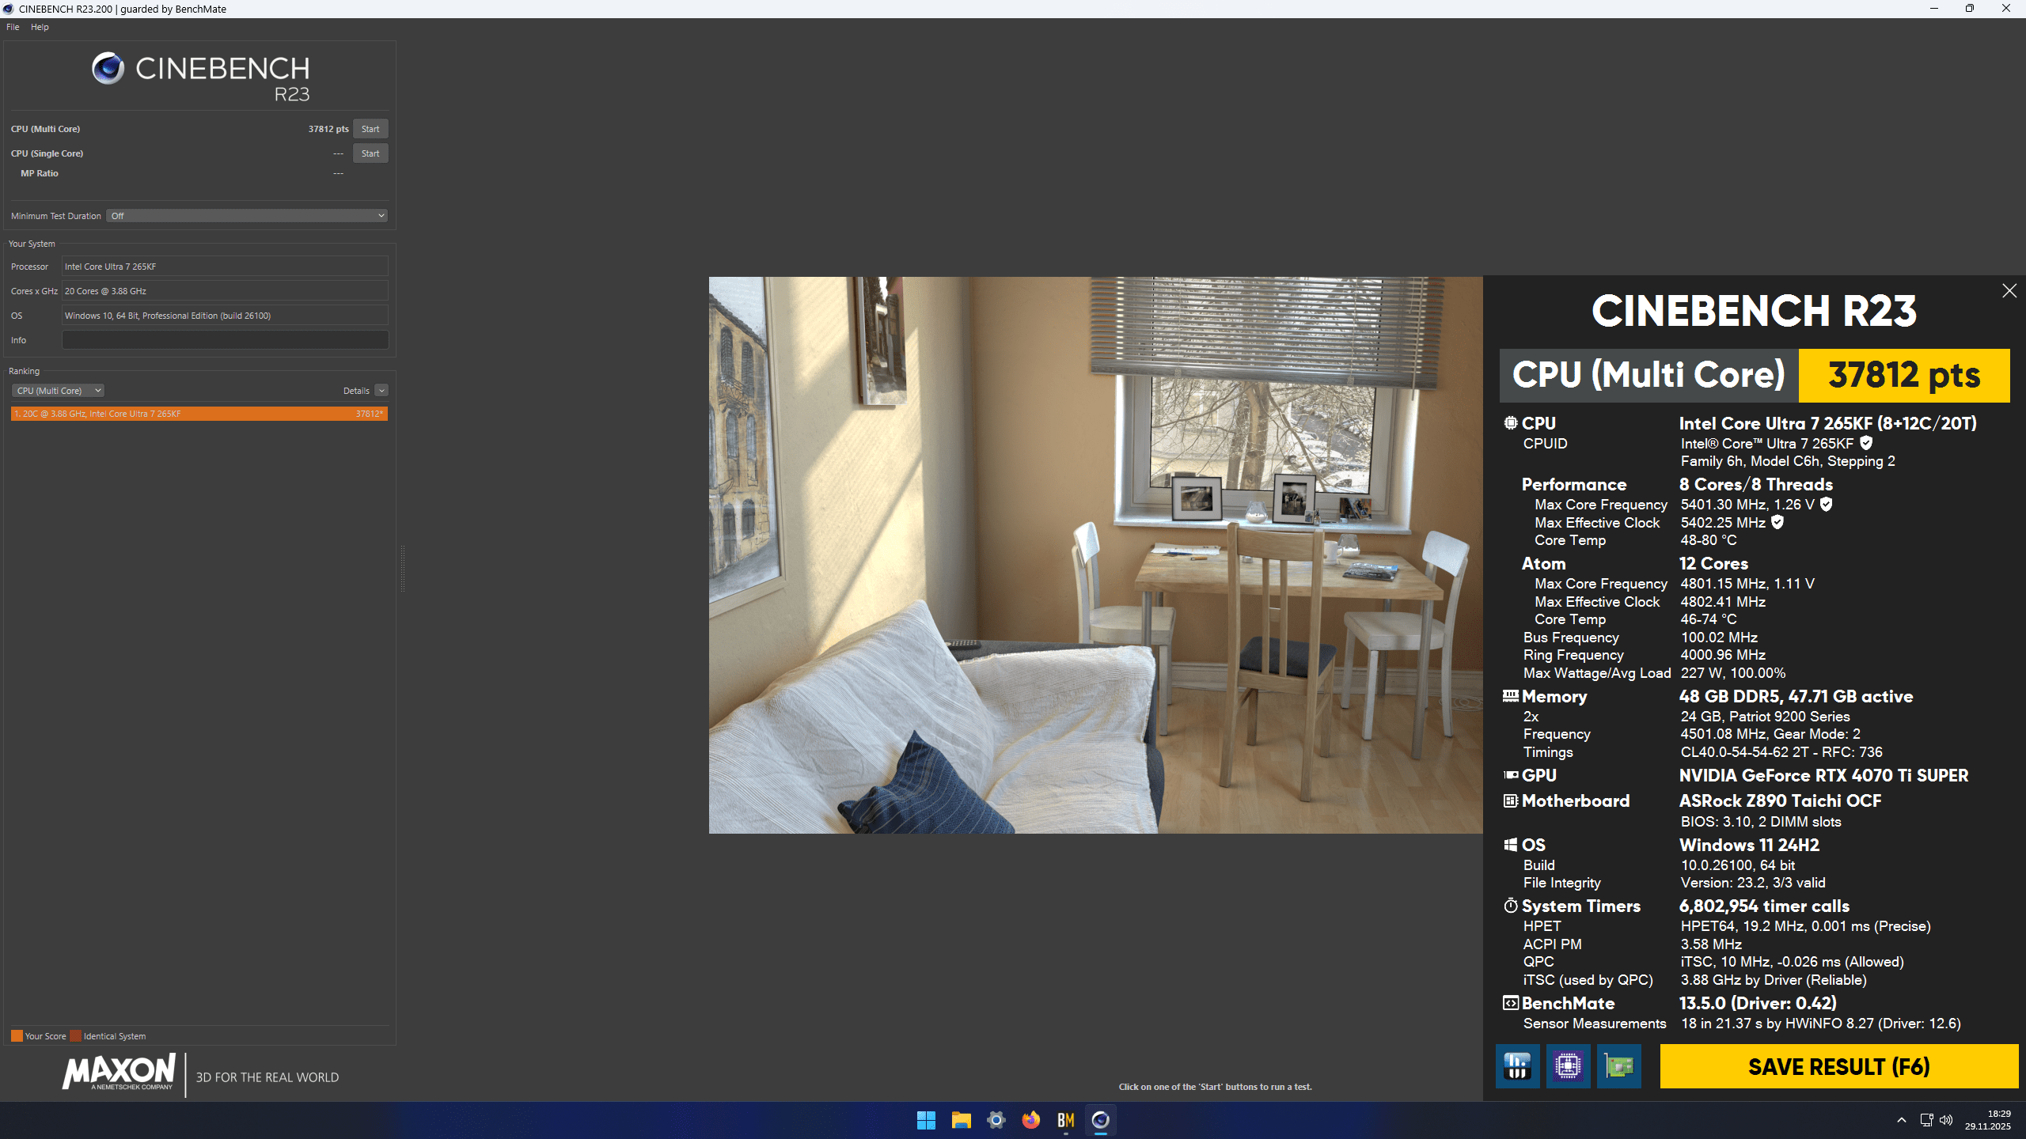Save the benchmark result with the yellow button
The height and width of the screenshot is (1139, 2026).
(1838, 1066)
